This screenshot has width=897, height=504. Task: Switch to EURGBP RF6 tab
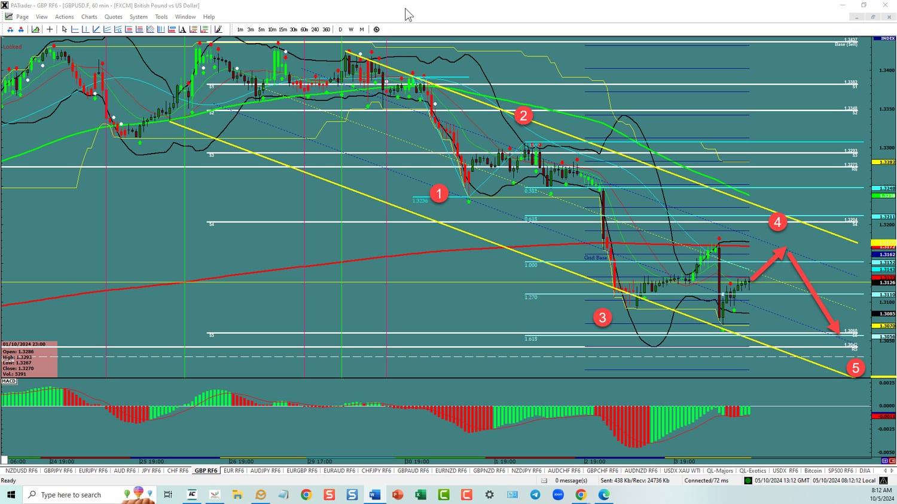(302, 471)
